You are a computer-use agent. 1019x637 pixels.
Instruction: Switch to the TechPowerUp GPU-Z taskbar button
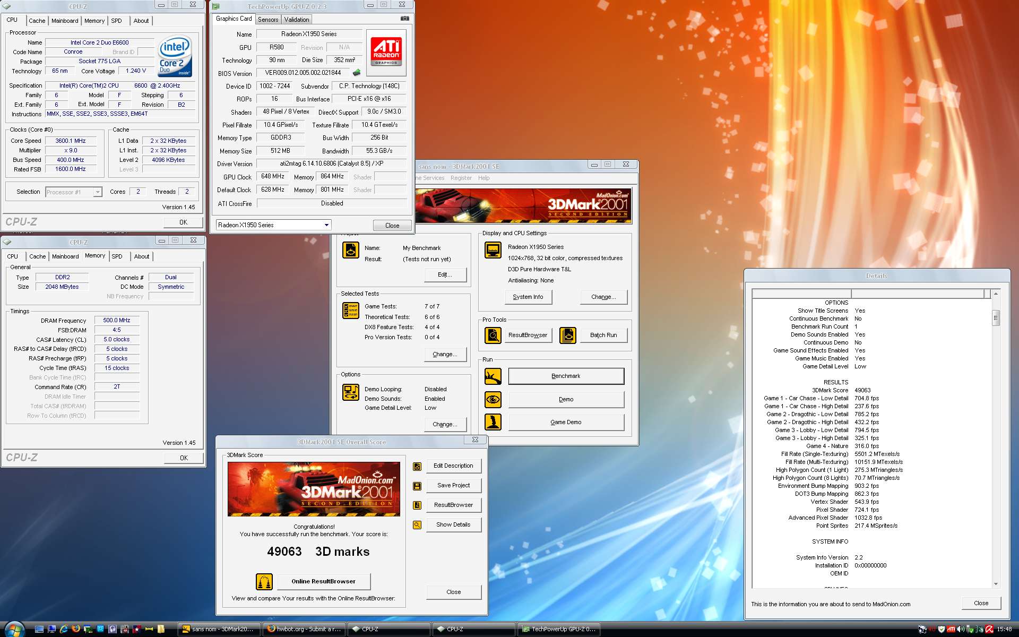pos(559,629)
